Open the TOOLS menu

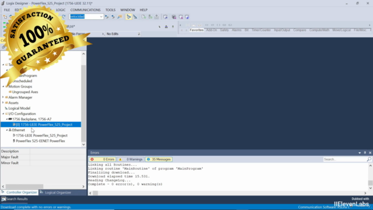coord(110,10)
